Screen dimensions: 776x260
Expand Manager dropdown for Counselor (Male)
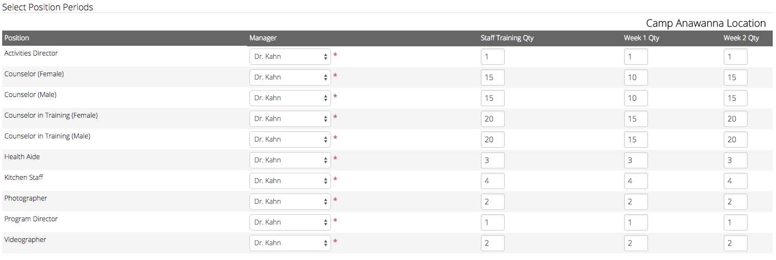[x=290, y=98]
